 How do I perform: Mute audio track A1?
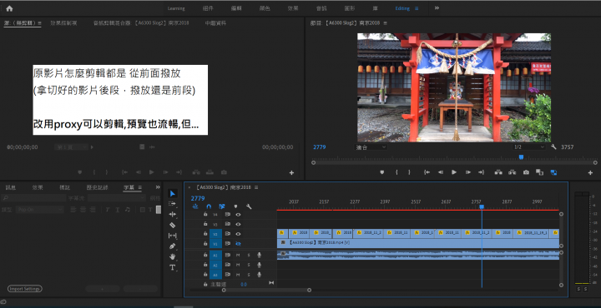(238, 255)
